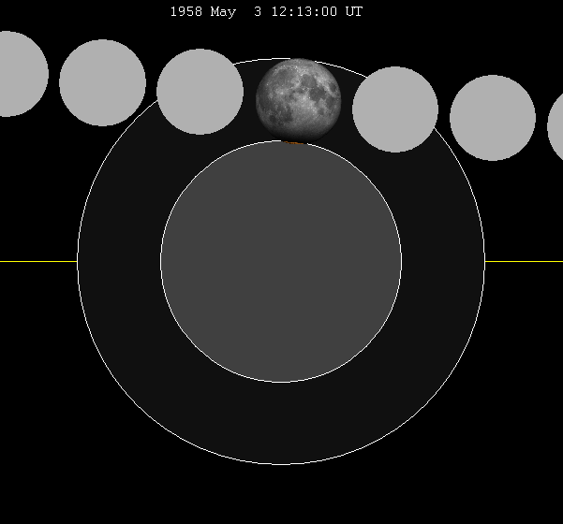Image resolution: width=563 pixels, height=524 pixels.
Task: Select the ecliptic line segment on the left
Action: tap(37, 262)
